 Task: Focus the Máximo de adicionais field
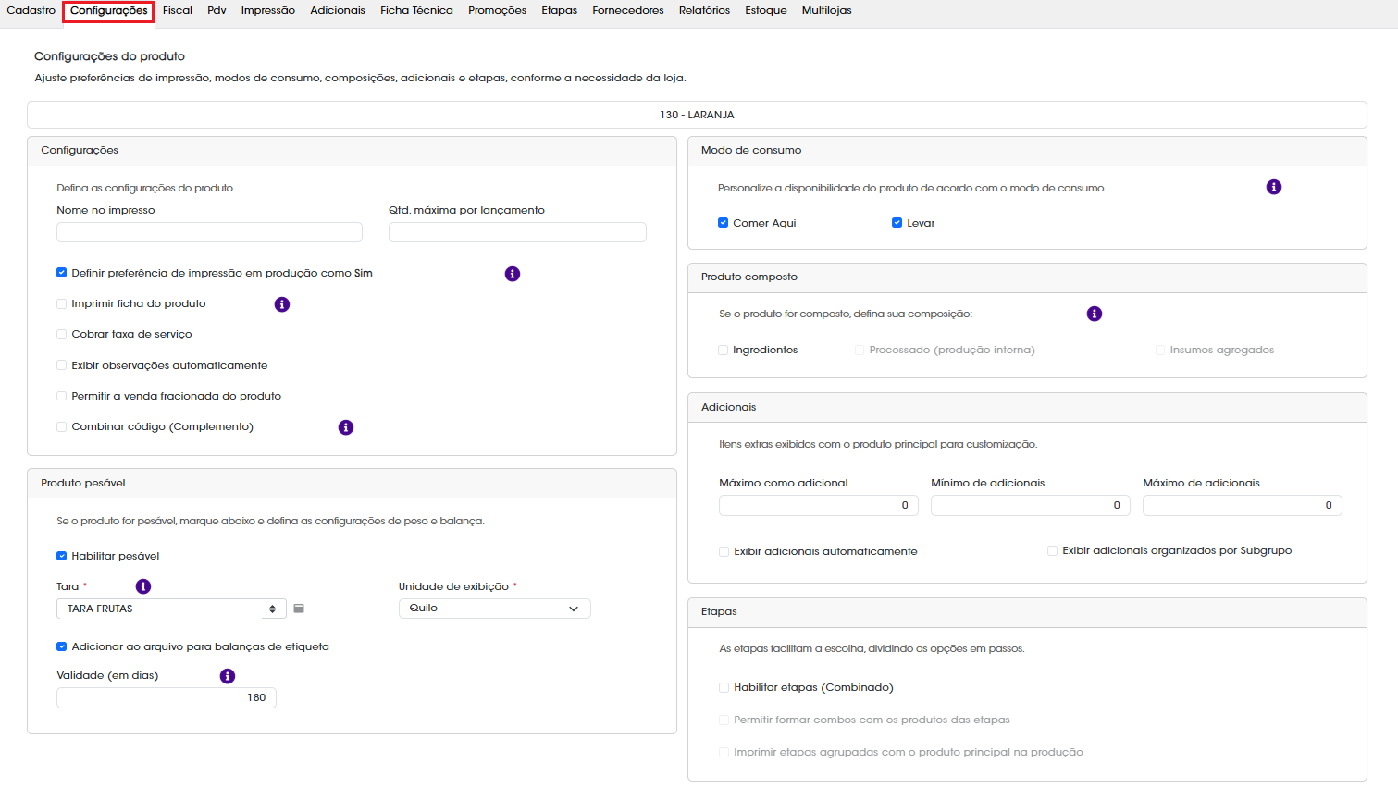(1243, 505)
